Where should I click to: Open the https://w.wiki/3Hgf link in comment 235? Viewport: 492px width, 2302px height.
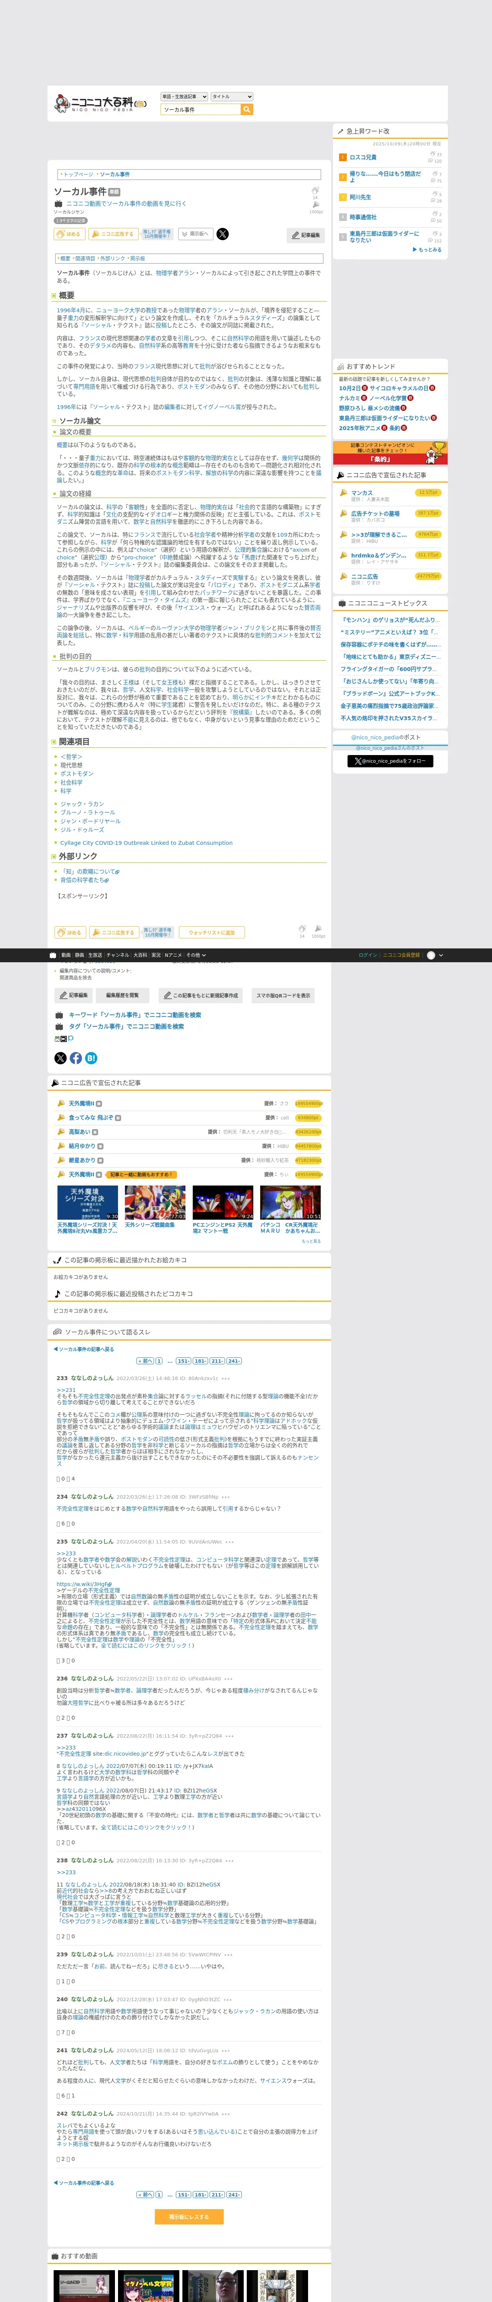[85, 1585]
